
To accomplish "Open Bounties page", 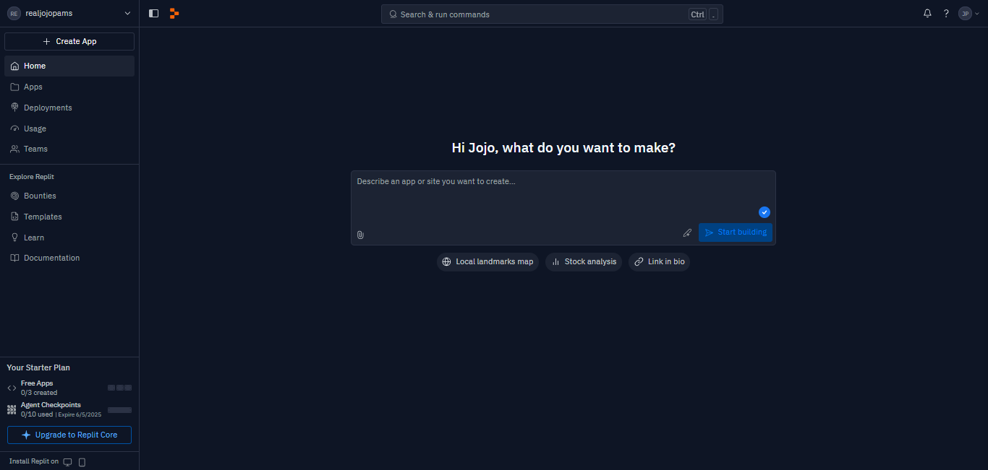I will point(69,196).
